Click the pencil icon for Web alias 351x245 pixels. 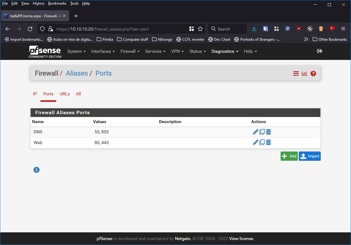pos(255,143)
